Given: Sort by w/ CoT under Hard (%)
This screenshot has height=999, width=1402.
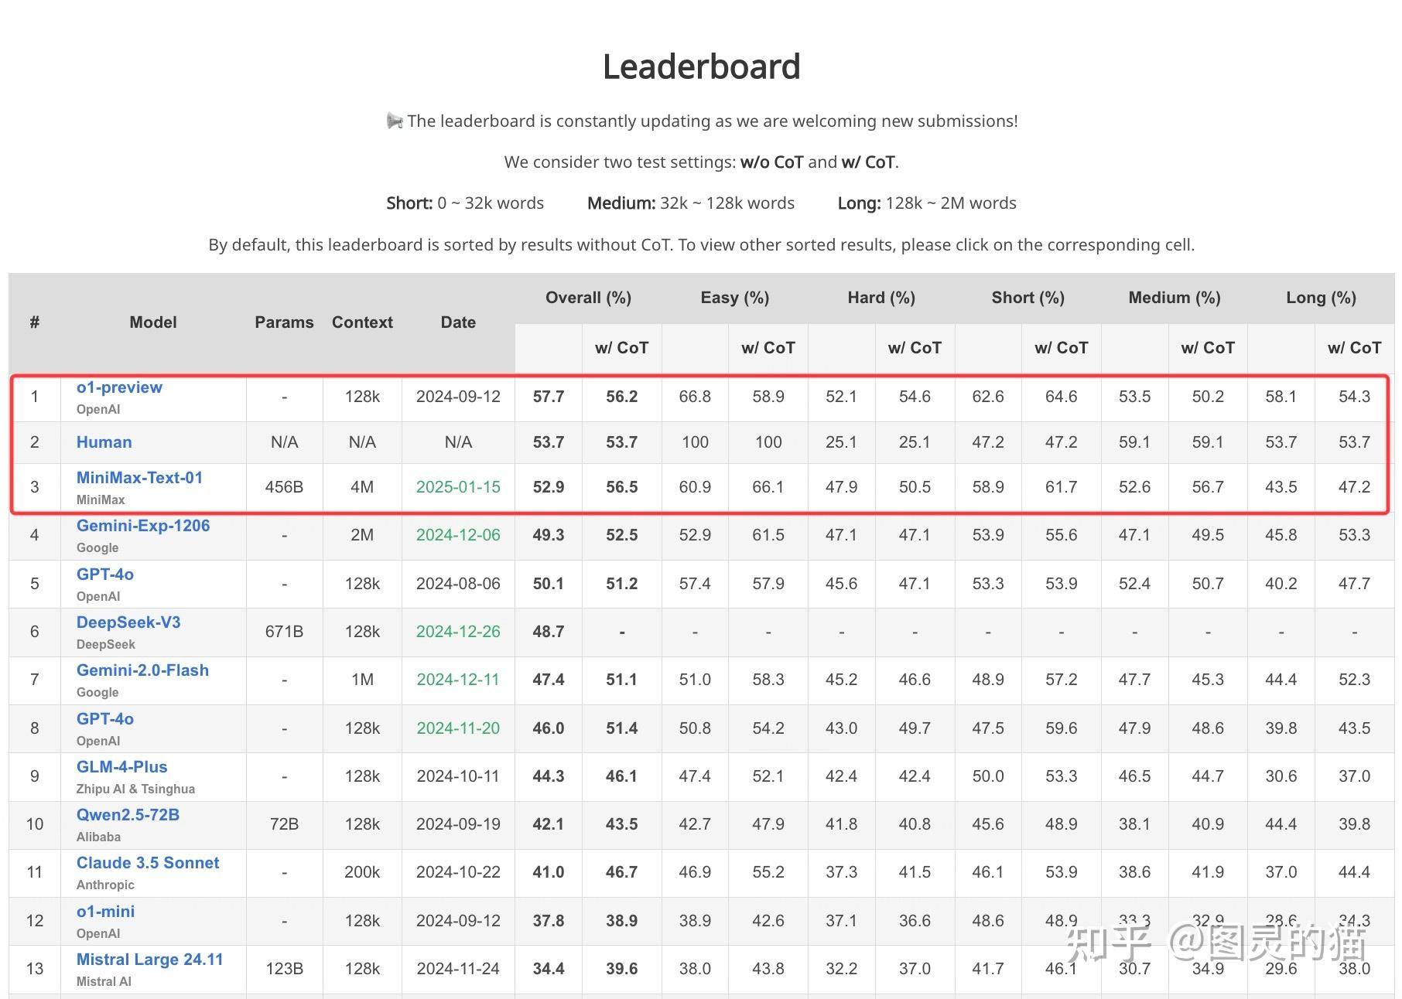Looking at the screenshot, I should [915, 348].
